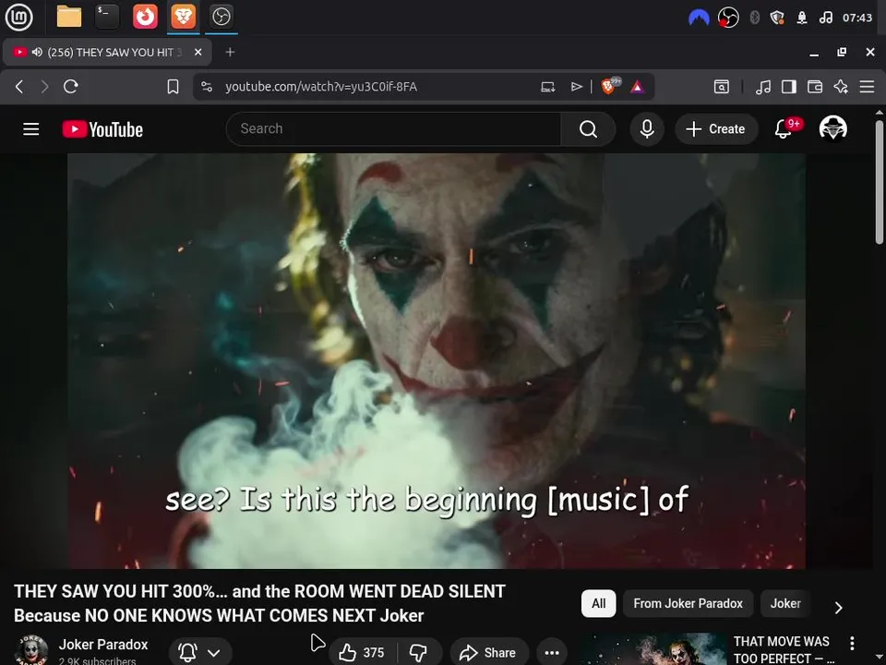Expand subscription notification bell dropdown

(200, 653)
